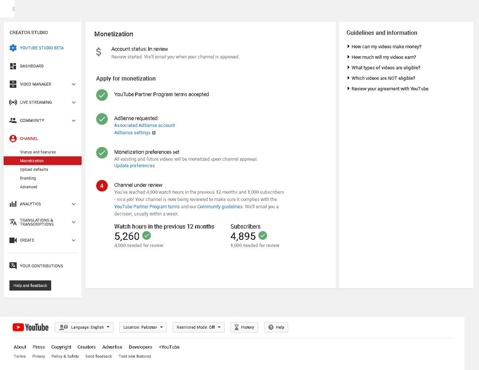
Task: Click the red step 4 circle
Action: [102, 186]
